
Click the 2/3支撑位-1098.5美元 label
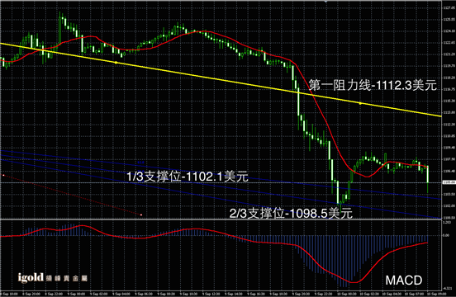pyautogui.click(x=291, y=214)
